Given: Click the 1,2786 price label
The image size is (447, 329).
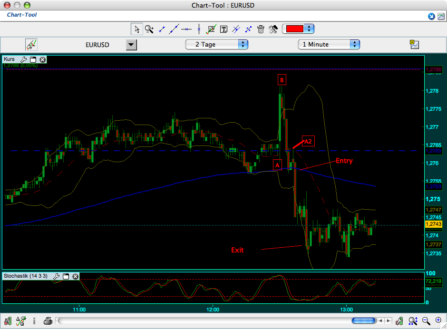Looking at the screenshot, I should click(433, 69).
